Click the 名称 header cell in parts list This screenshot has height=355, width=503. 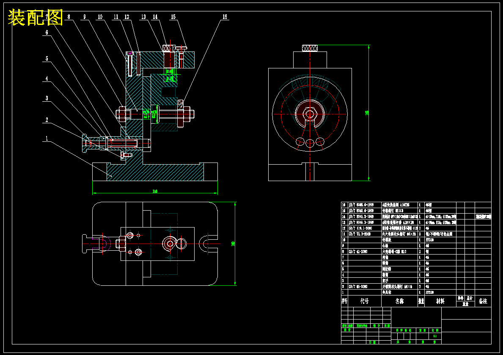click(400, 301)
